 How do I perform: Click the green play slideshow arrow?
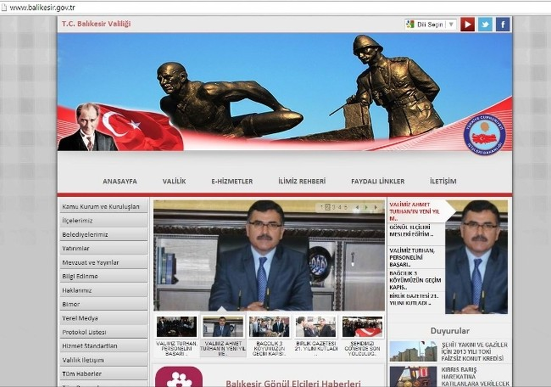click(366, 208)
